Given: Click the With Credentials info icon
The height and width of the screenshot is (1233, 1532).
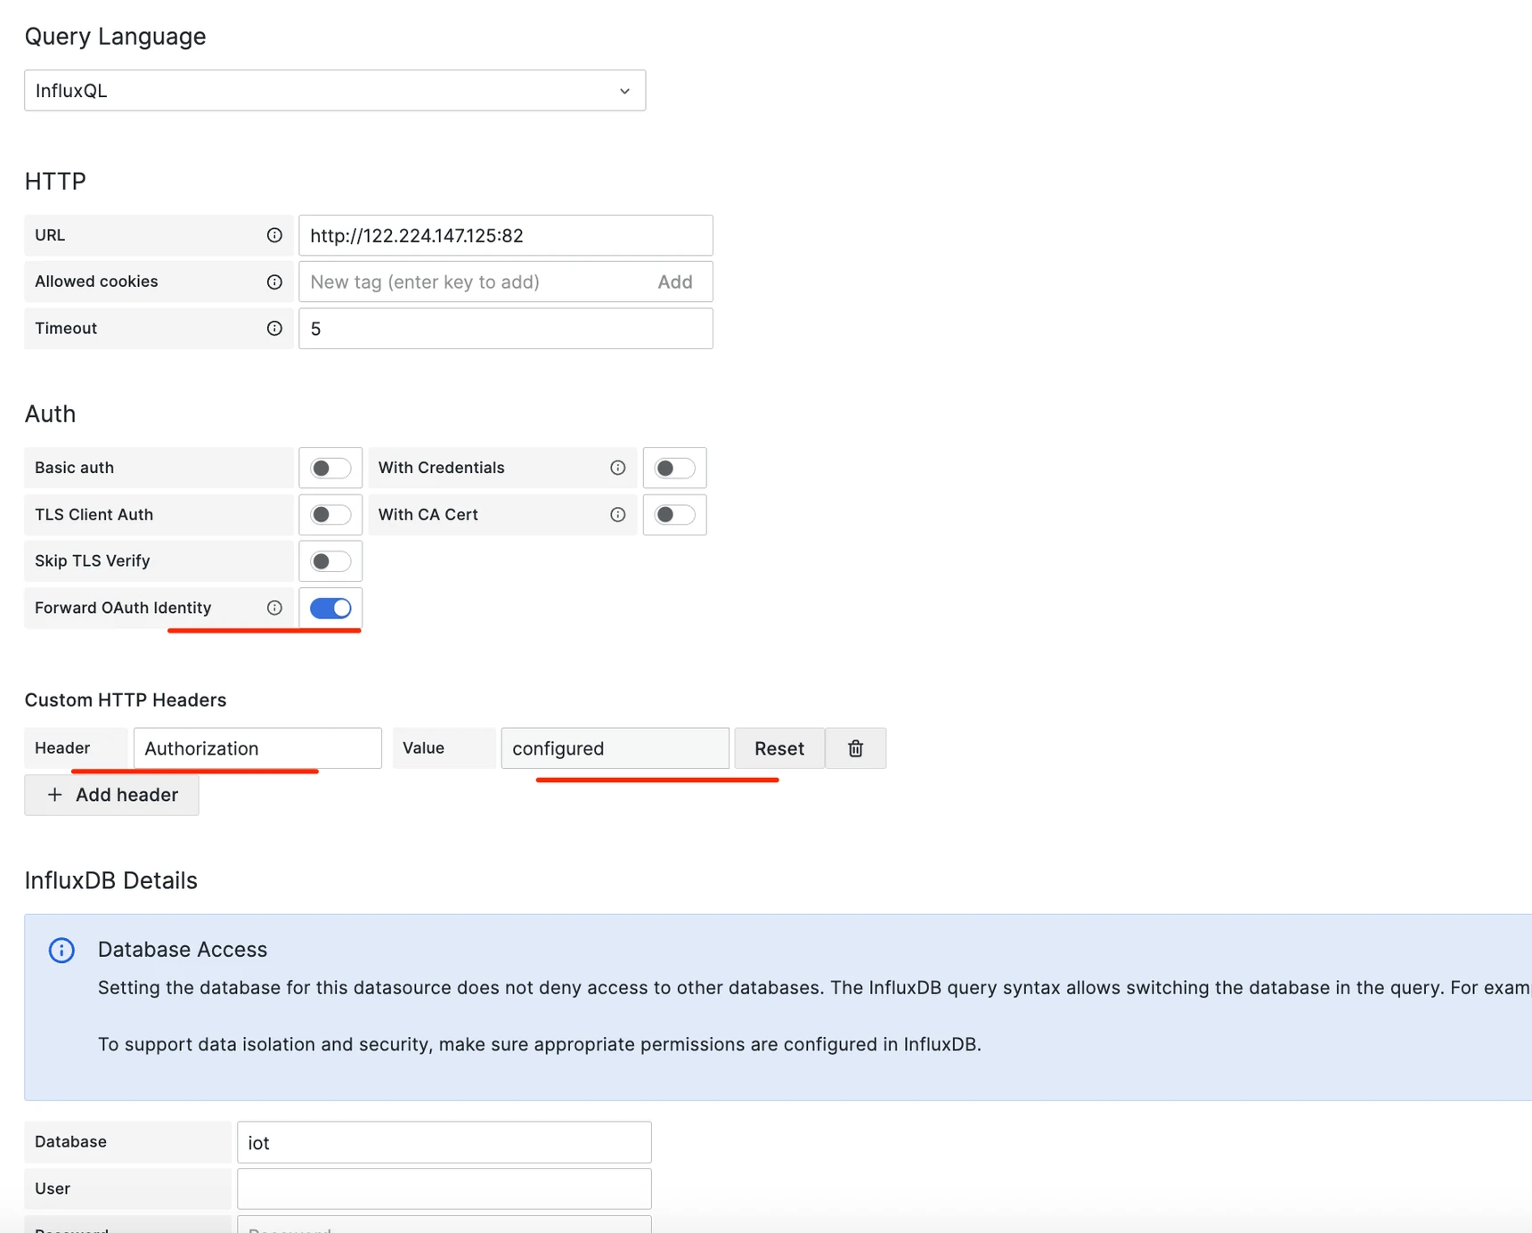Looking at the screenshot, I should (x=617, y=468).
